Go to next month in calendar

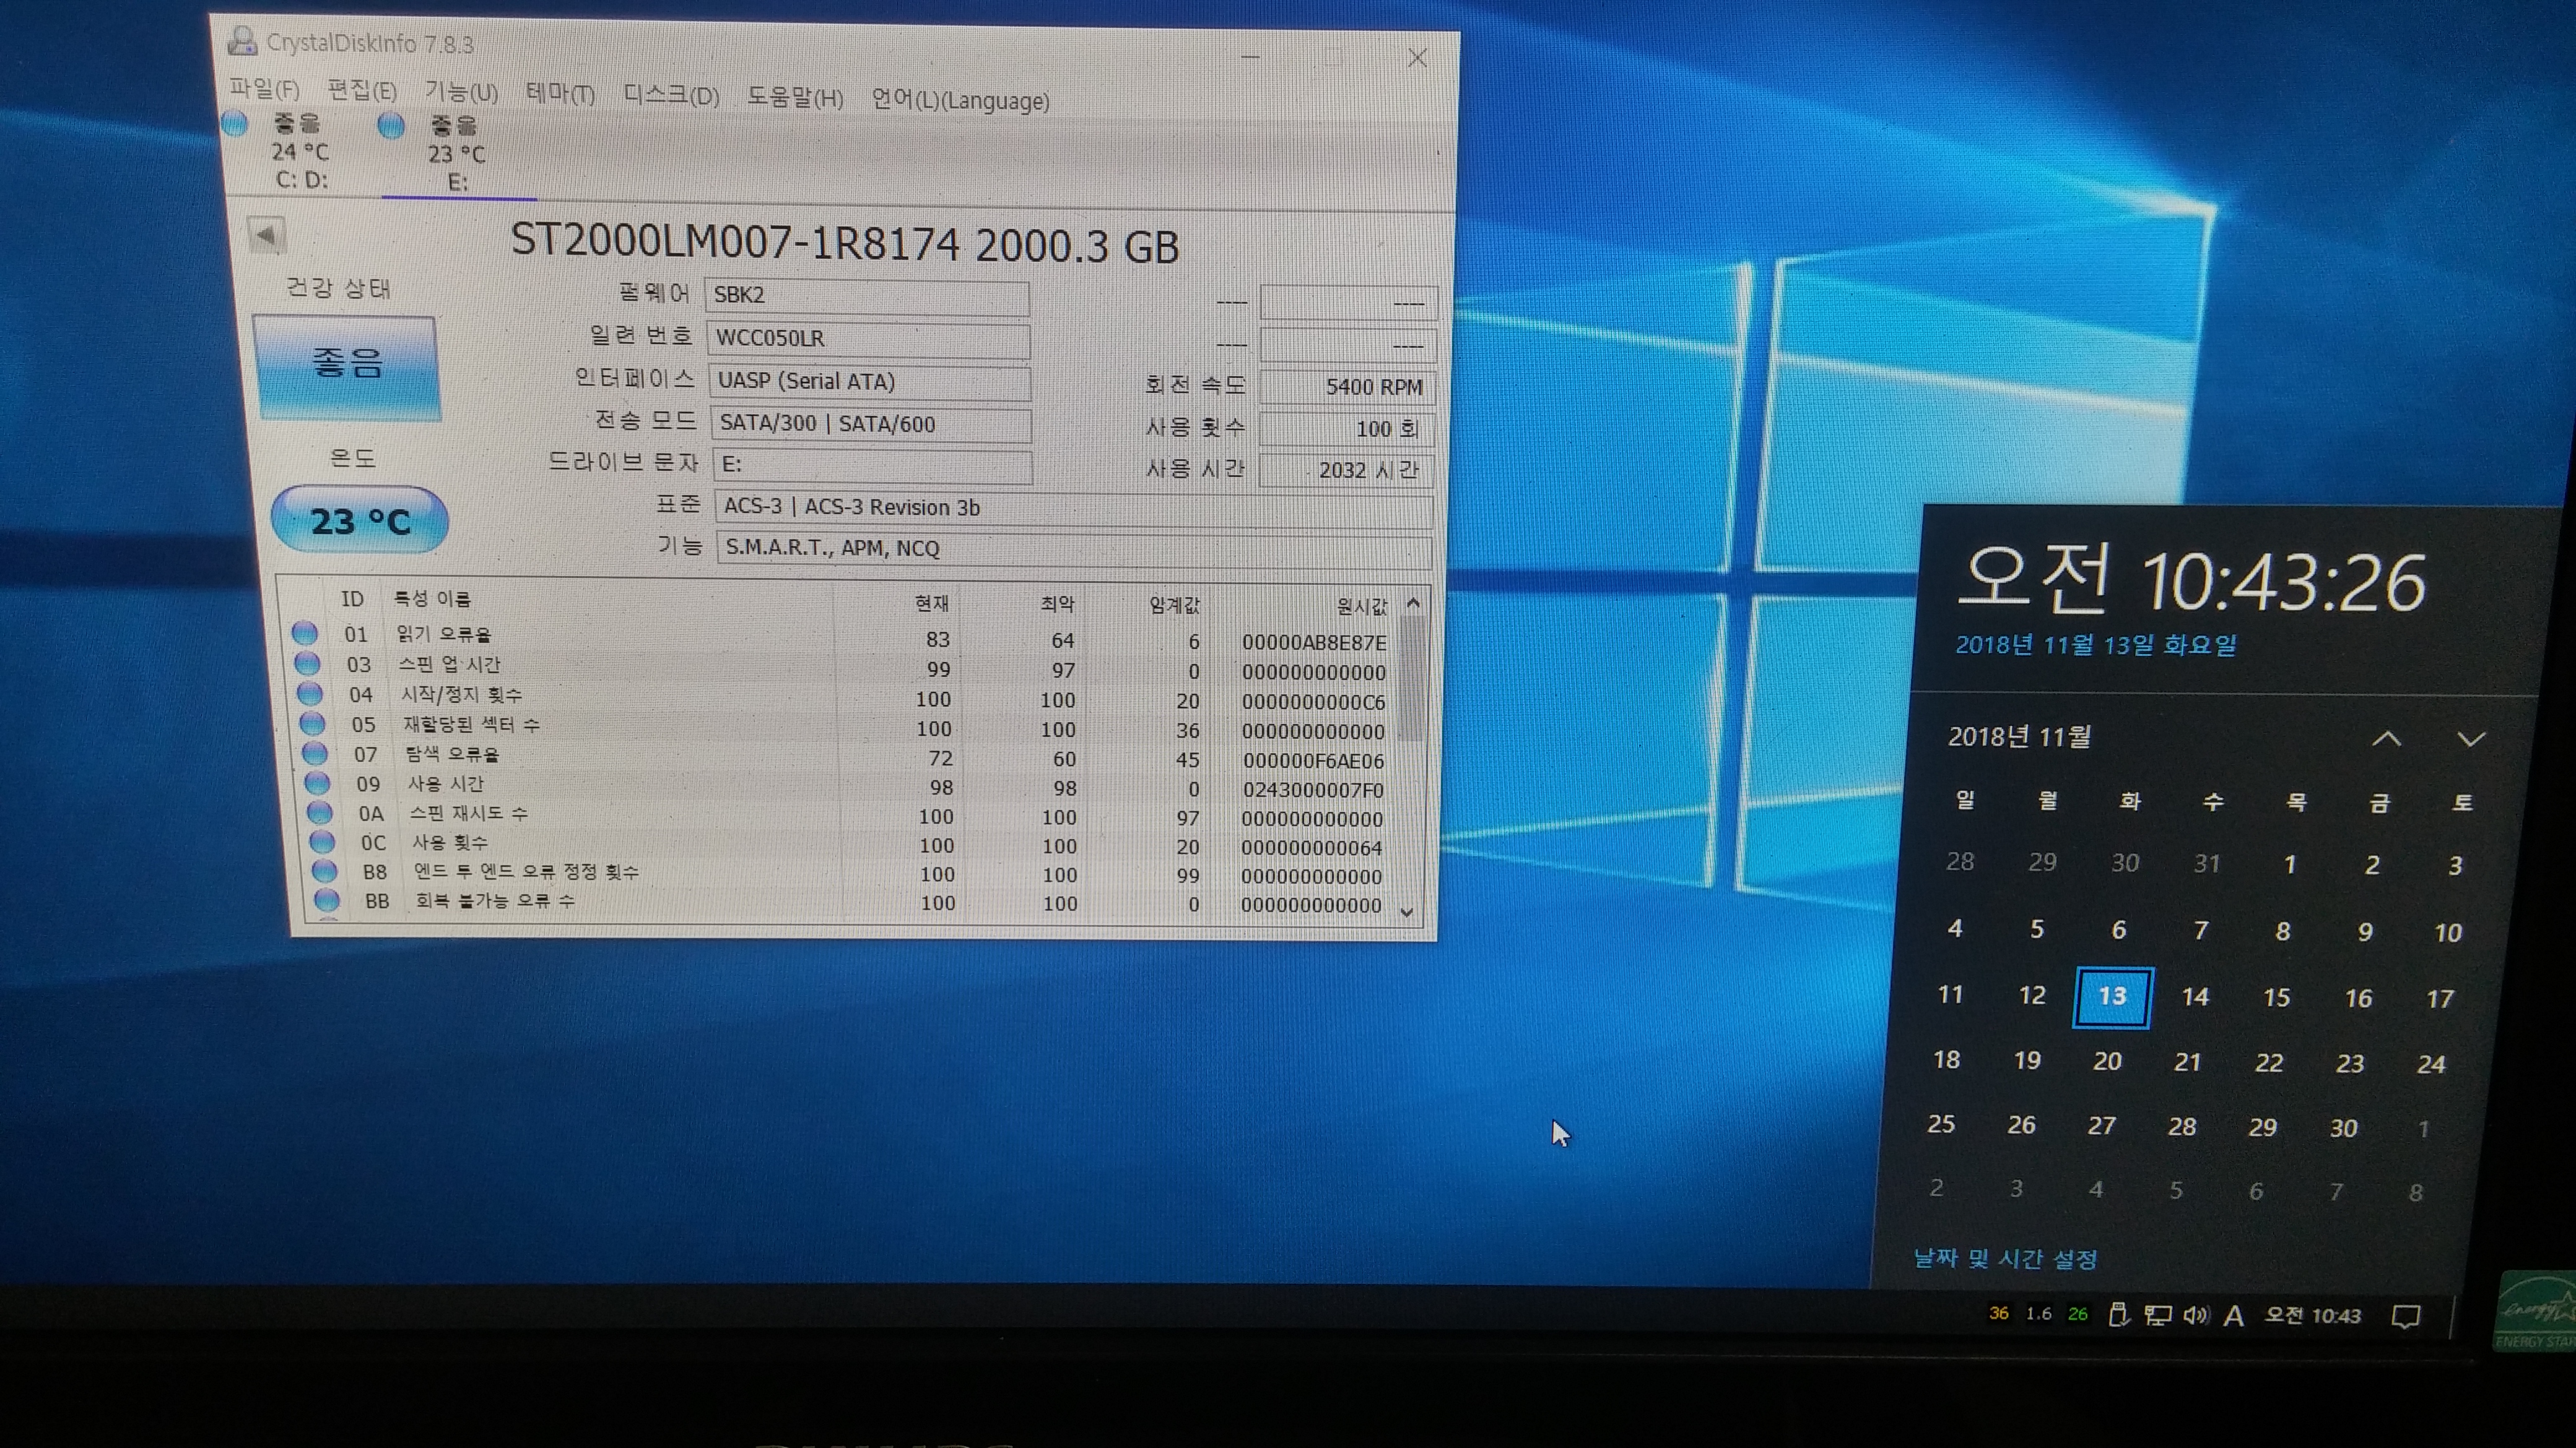click(2471, 739)
